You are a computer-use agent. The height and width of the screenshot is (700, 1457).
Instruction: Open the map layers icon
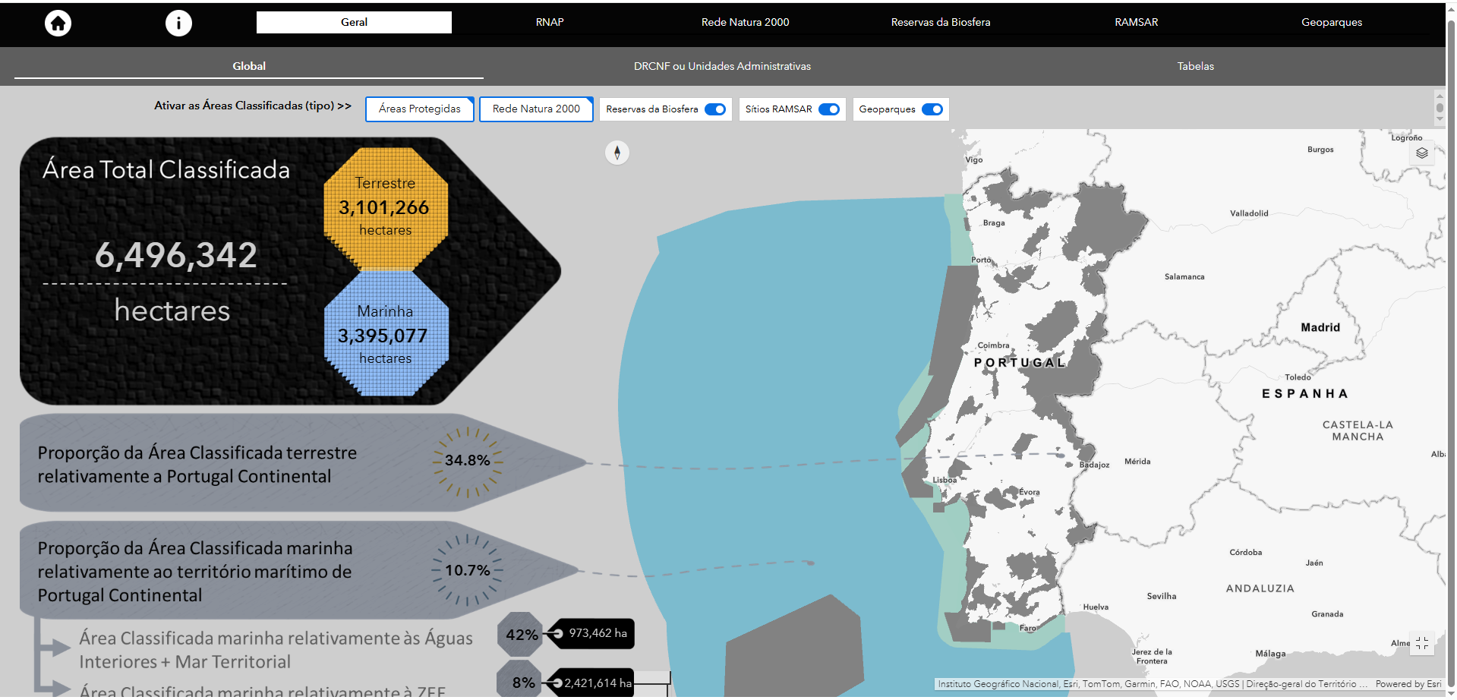1421,153
